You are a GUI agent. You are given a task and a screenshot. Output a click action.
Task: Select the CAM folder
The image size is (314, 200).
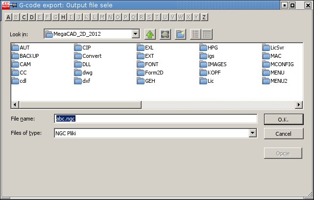coord(21,64)
